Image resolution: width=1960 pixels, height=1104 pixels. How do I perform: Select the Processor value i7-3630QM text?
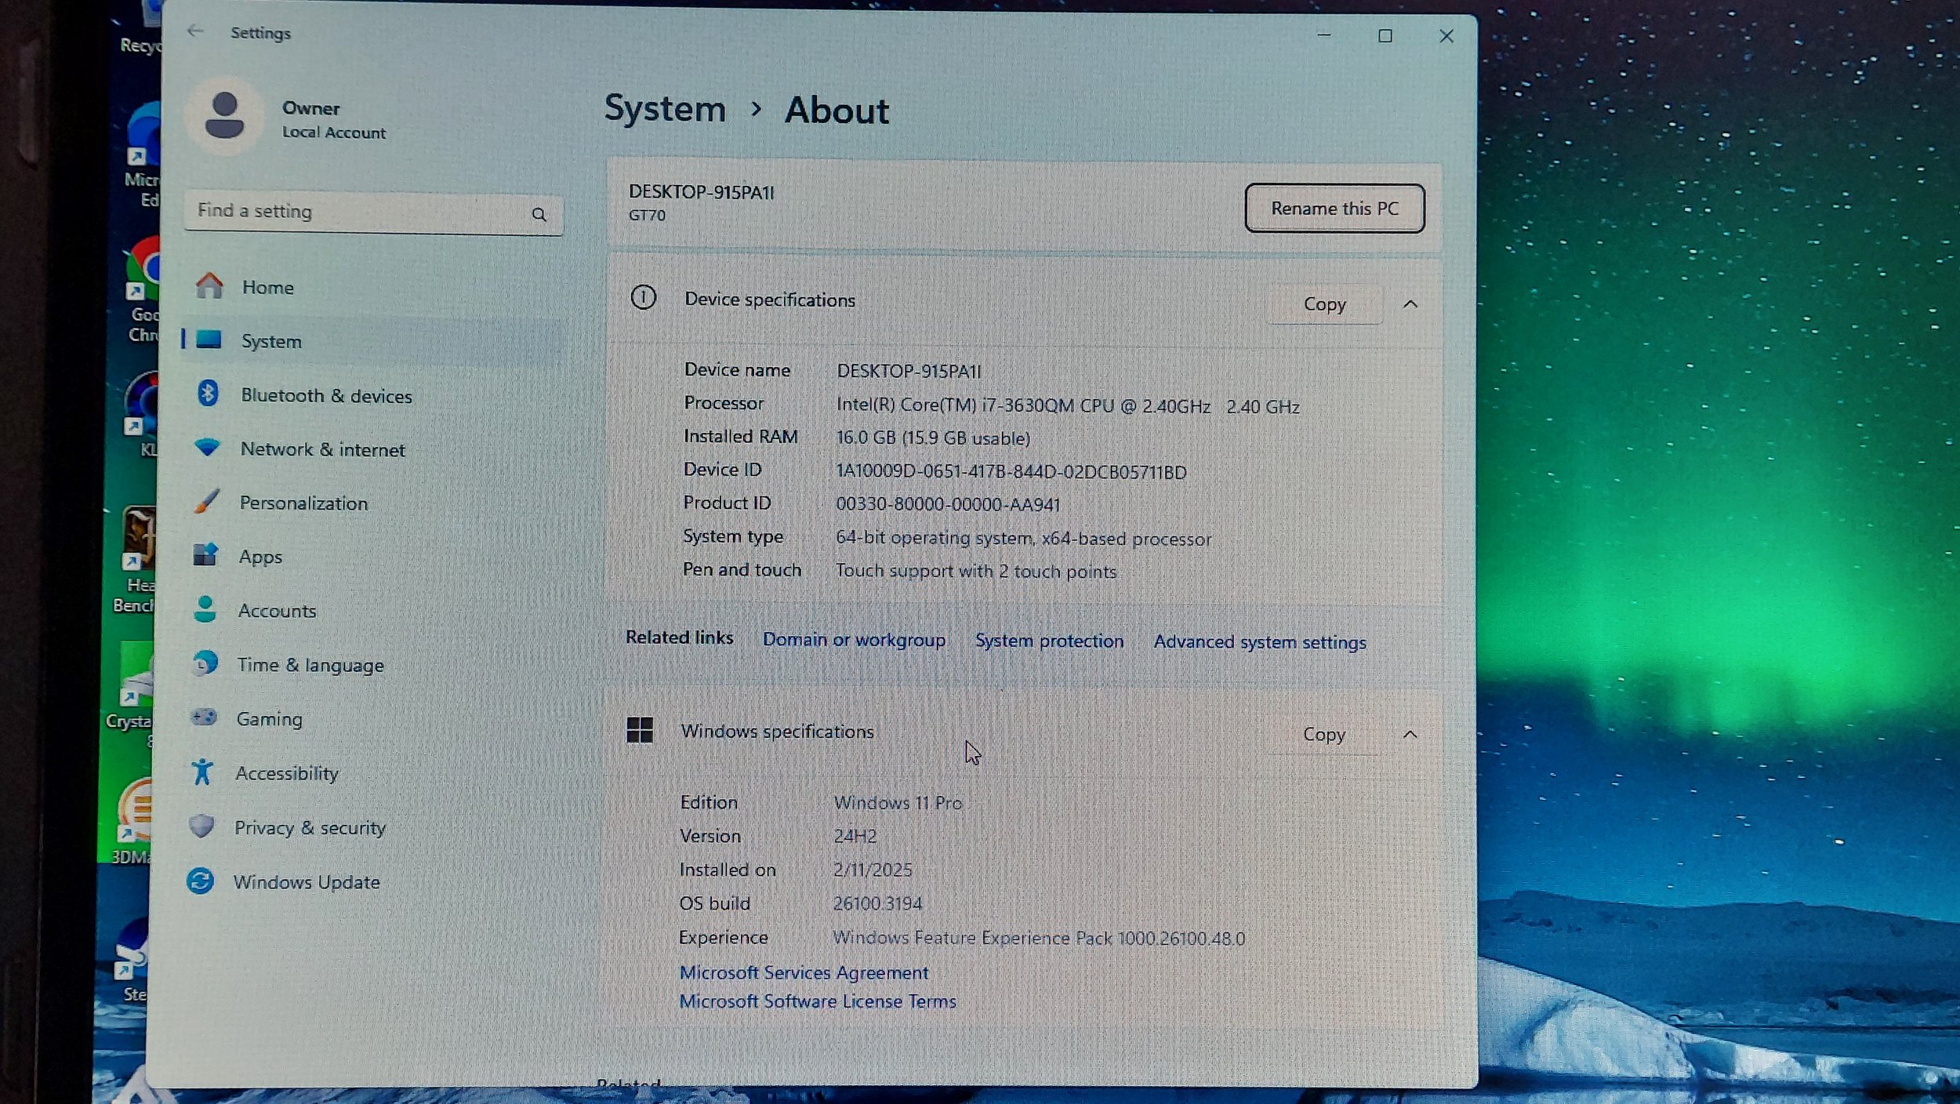(x=1068, y=406)
